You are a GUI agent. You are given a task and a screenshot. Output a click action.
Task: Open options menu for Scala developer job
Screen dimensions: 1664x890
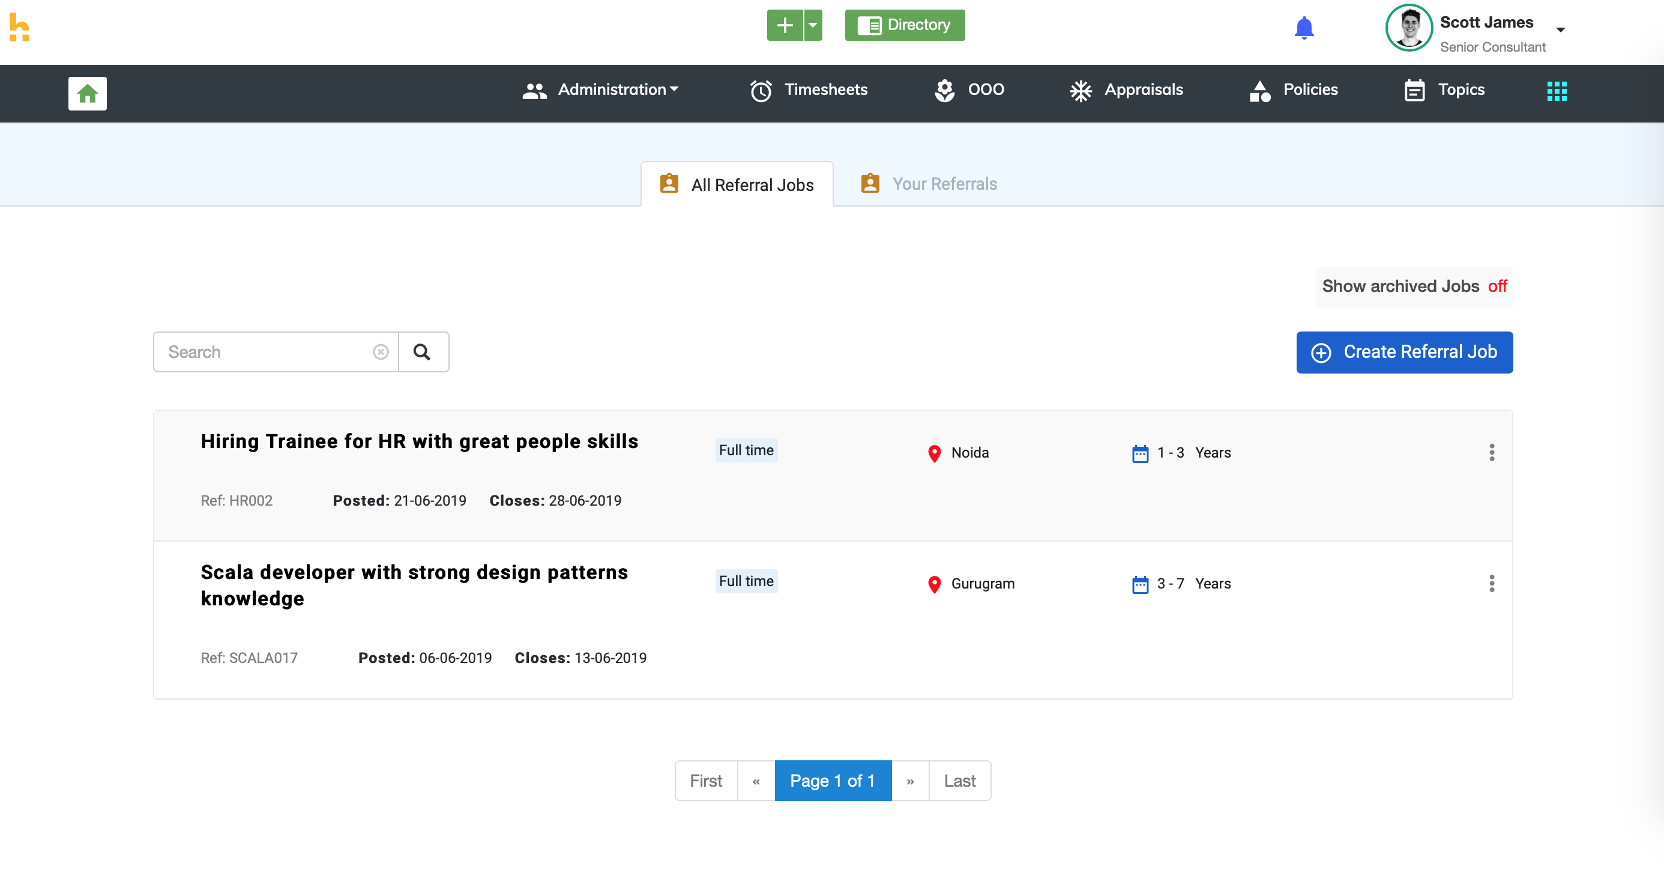point(1492,584)
